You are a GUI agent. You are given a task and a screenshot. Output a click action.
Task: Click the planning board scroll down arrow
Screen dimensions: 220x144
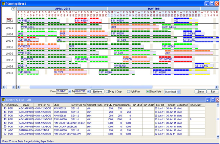pos(218,83)
